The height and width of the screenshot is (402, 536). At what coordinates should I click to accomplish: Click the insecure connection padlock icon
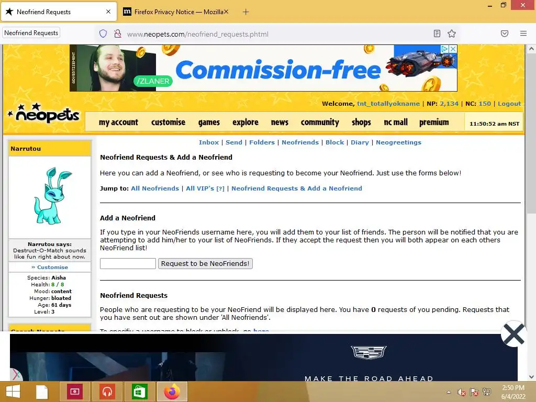118,33
